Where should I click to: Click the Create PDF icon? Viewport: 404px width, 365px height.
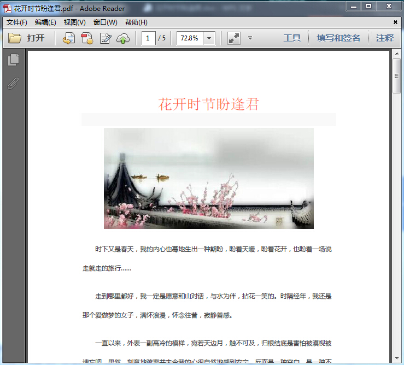pos(87,38)
